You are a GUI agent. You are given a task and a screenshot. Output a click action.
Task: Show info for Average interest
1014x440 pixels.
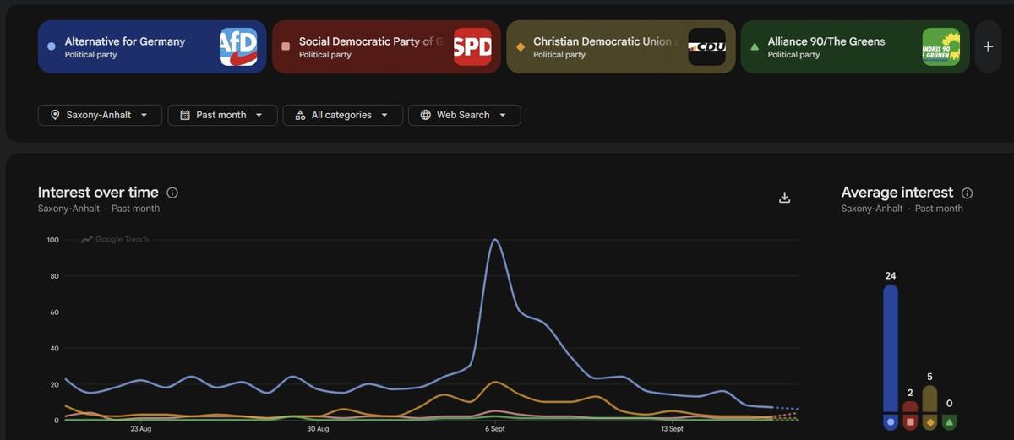click(x=968, y=193)
